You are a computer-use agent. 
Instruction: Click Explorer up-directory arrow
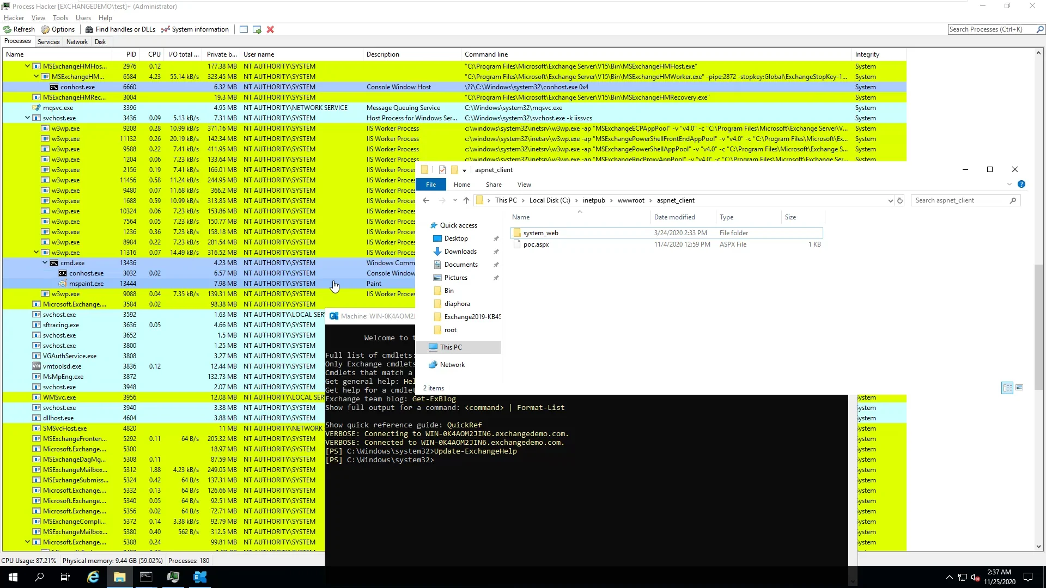click(466, 201)
